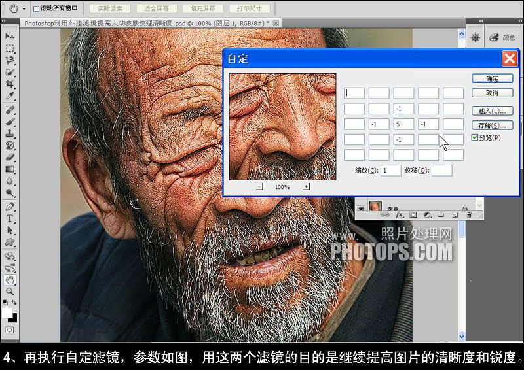Close the document tab

tap(276, 23)
